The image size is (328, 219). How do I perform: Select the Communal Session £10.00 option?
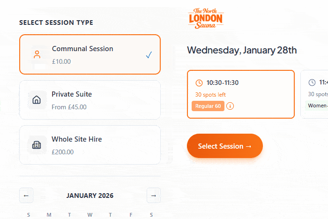click(90, 54)
